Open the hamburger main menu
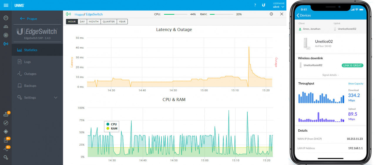 [6, 5]
